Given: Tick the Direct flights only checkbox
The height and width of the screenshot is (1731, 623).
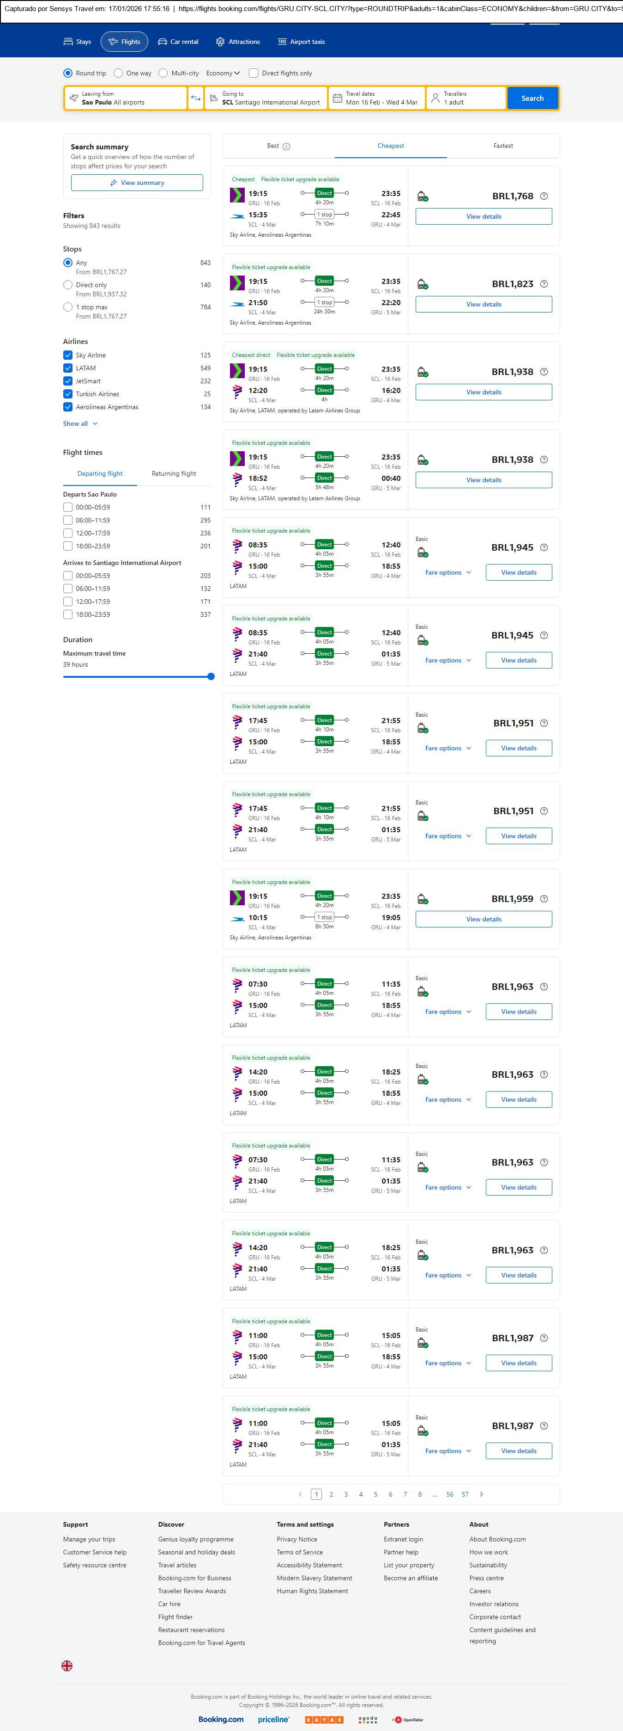Looking at the screenshot, I should click(254, 73).
